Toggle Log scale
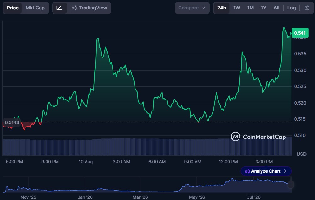Viewport: 315px width, 200px height. (291, 8)
